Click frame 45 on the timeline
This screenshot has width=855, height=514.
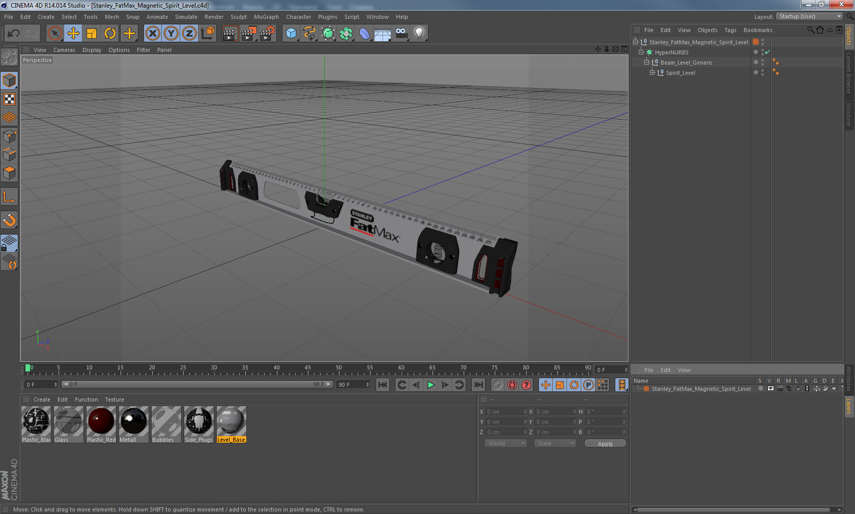point(307,368)
